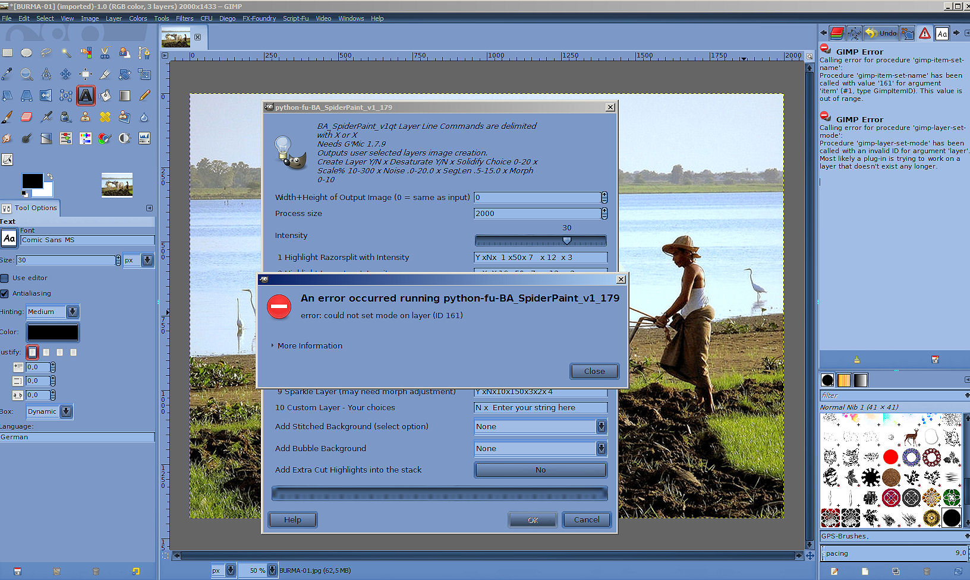Select the Flip tool

(x=46, y=96)
